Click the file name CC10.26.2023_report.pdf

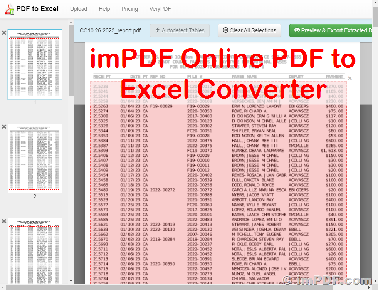tap(110, 30)
